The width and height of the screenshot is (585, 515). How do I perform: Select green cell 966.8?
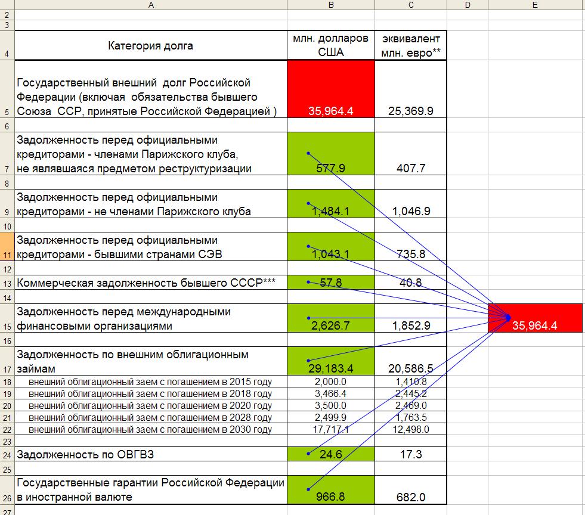click(331, 490)
